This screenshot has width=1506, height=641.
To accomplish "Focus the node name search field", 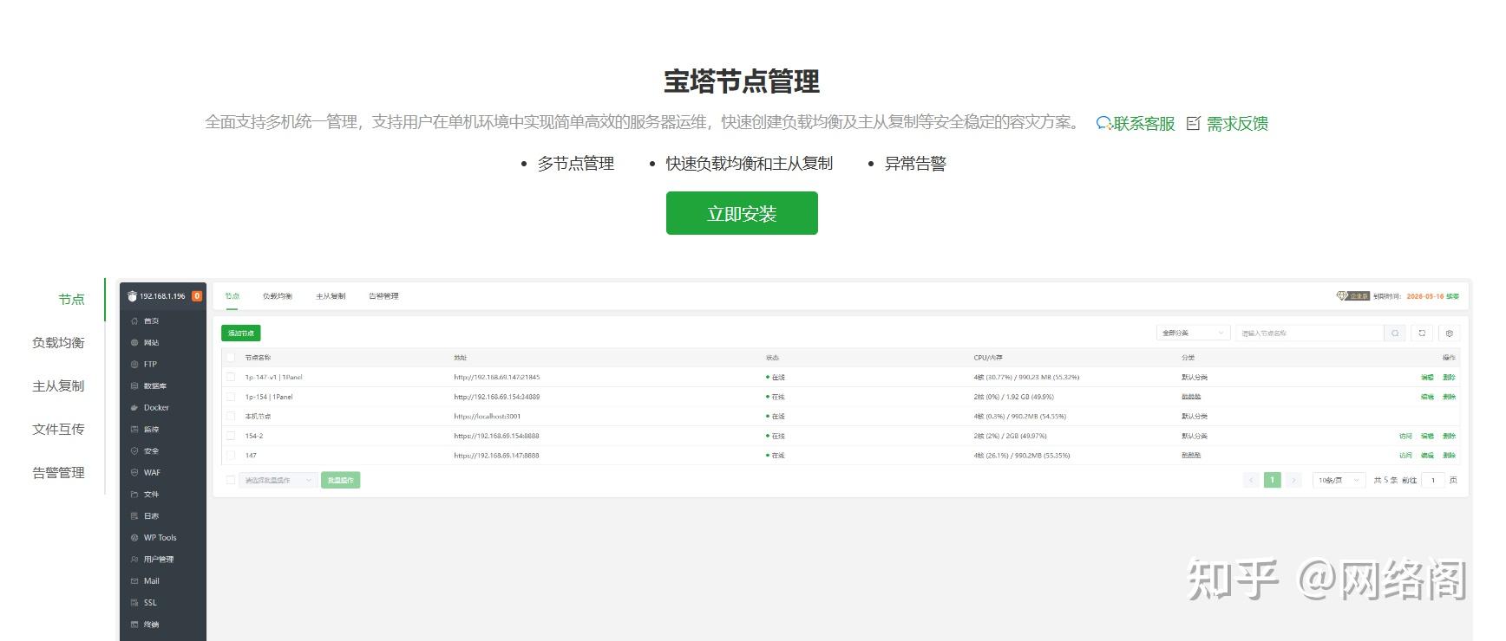I will click(x=1310, y=333).
